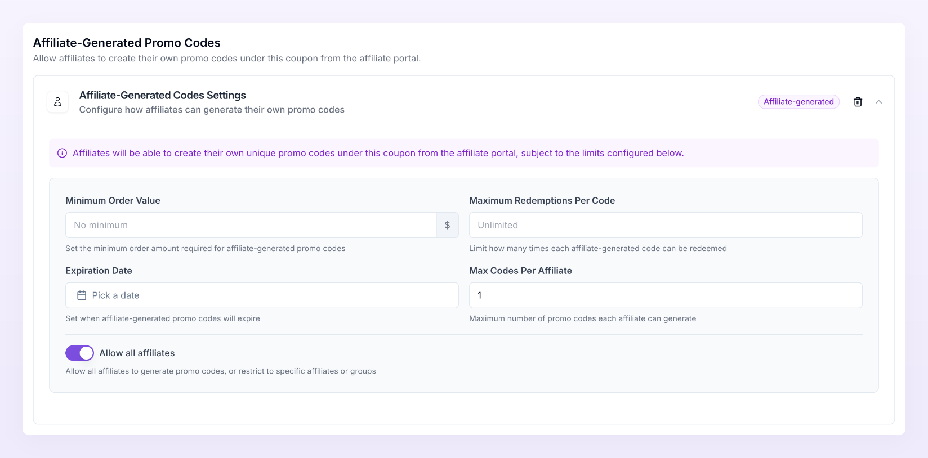This screenshot has height=458, width=928.
Task: Click 'restrict to specific affiliates or groups' text
Action: pyautogui.click(x=307, y=371)
